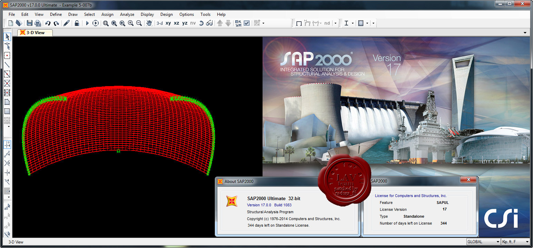Choose the Select Object pointer tool
Image resolution: width=533 pixels, height=248 pixels.
[x=7, y=37]
